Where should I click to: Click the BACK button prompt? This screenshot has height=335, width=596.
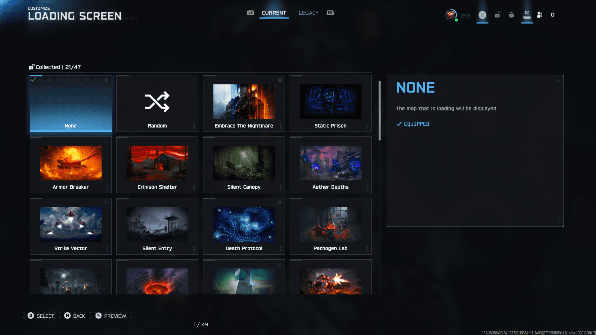(74, 316)
